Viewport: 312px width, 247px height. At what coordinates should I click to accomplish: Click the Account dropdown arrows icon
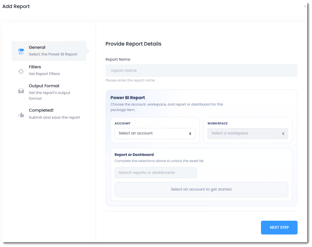pyautogui.click(x=190, y=134)
